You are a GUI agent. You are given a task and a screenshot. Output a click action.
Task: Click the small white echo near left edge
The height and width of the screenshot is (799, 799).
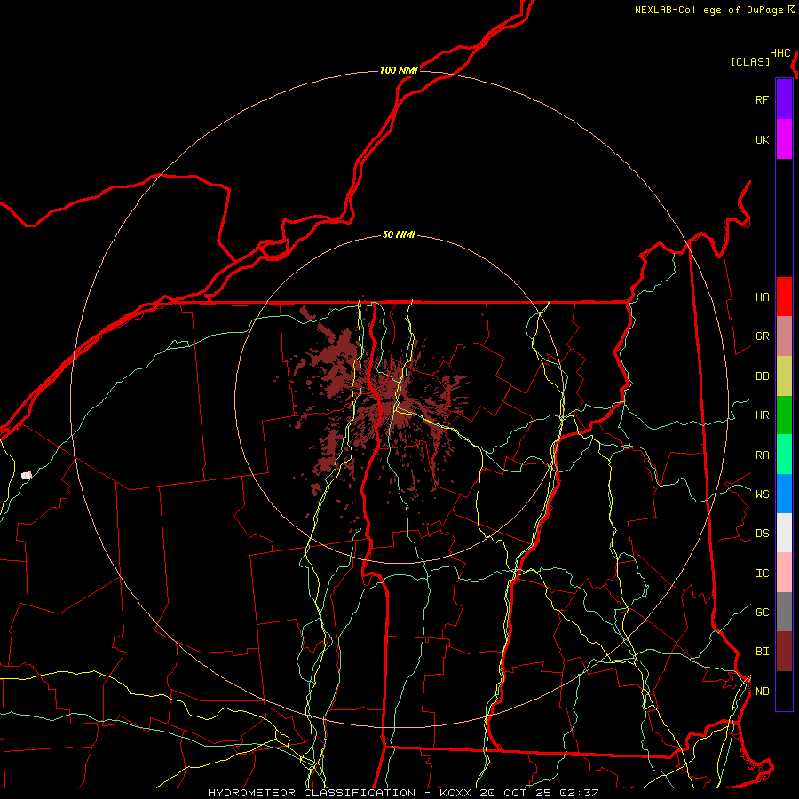(27, 476)
